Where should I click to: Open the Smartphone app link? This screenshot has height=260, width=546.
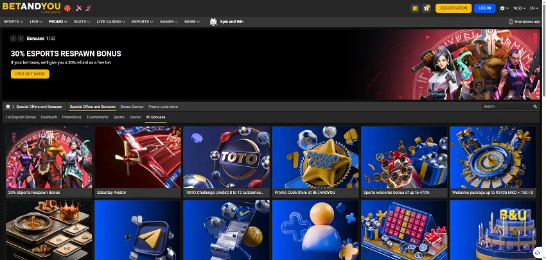click(524, 22)
